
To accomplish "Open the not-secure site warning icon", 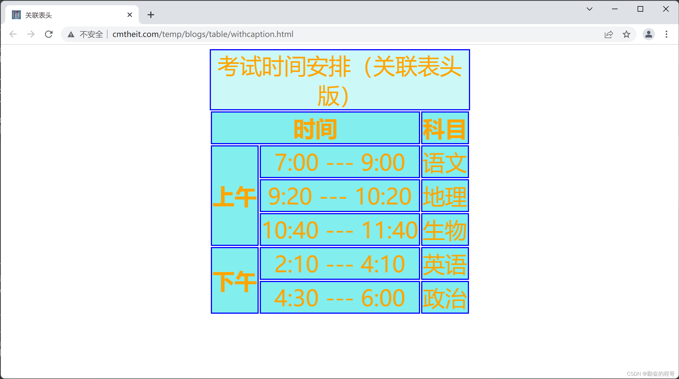I will [x=71, y=34].
